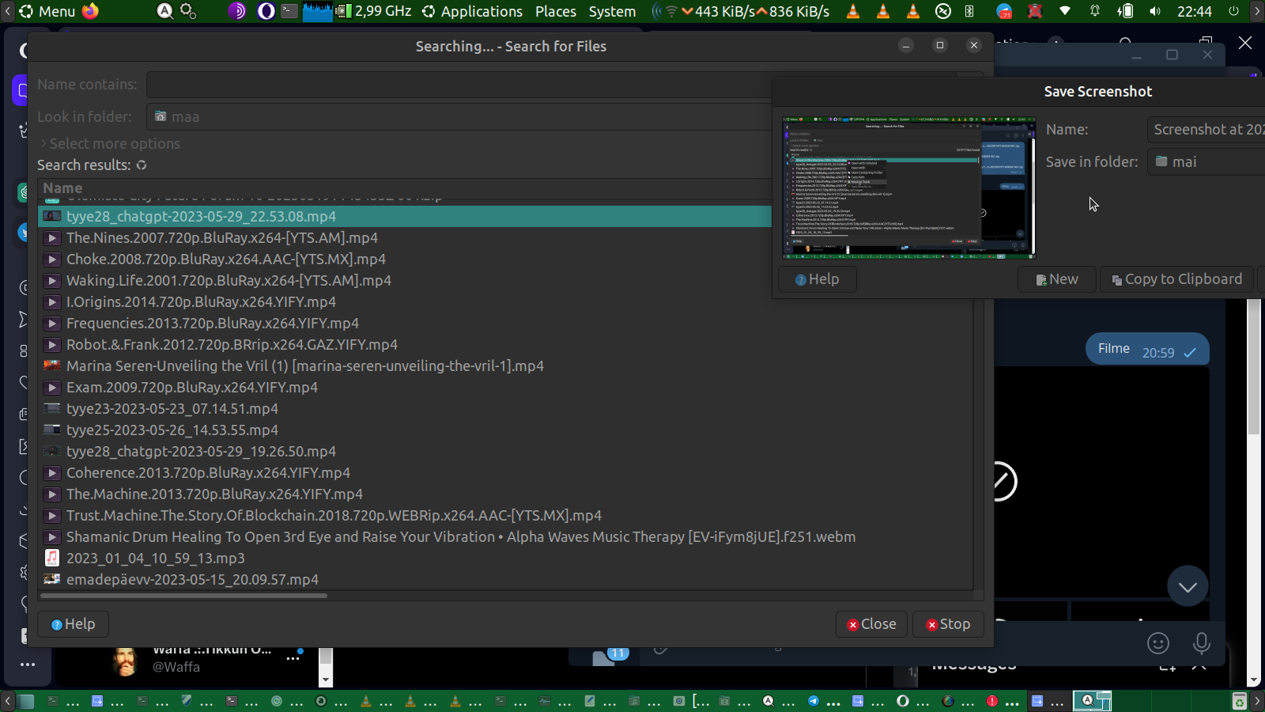Click the screenshot preview thumbnail
Viewport: 1265px width, 712px height.
click(x=908, y=187)
